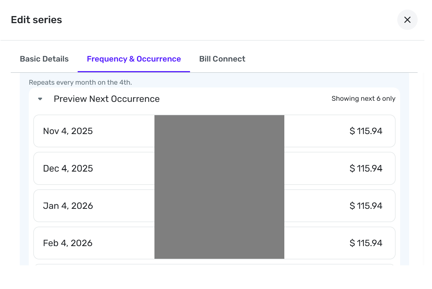
Task: Close the Edit series dialog
Action: point(407,20)
